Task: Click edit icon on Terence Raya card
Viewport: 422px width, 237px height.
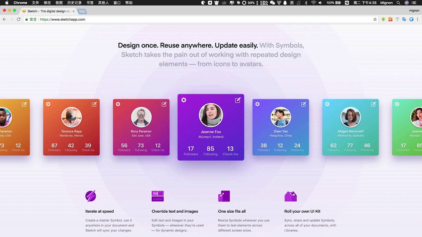Action: tap(94, 104)
